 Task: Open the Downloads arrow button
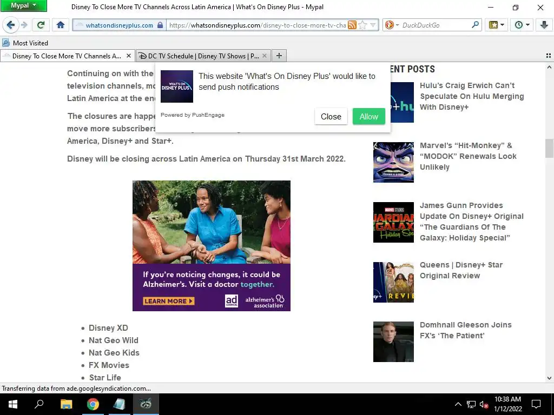pyautogui.click(x=544, y=25)
